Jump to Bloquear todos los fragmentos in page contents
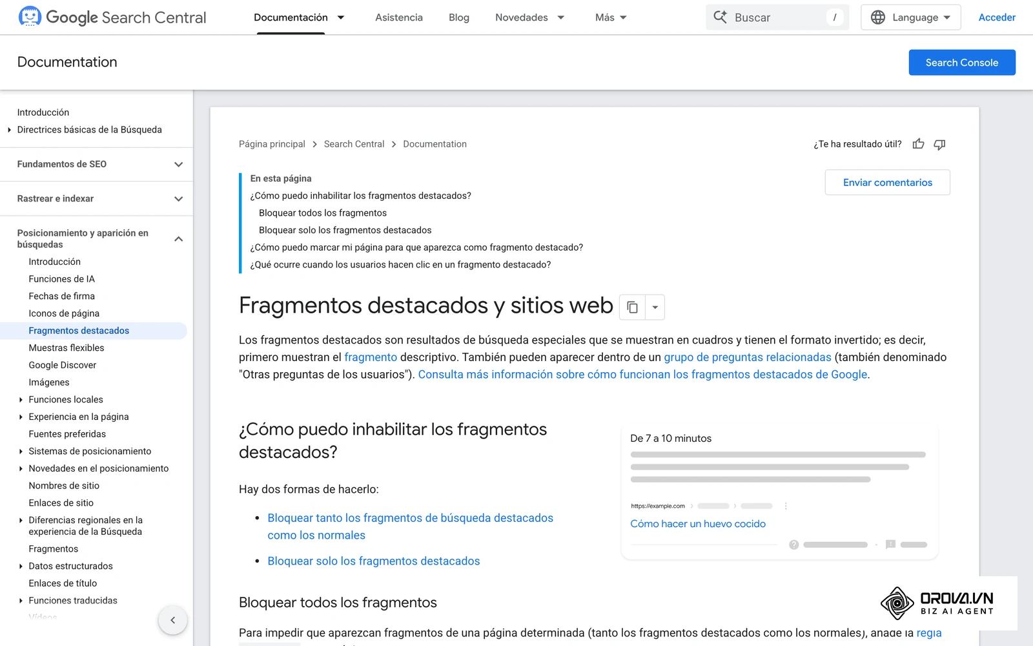 click(323, 213)
